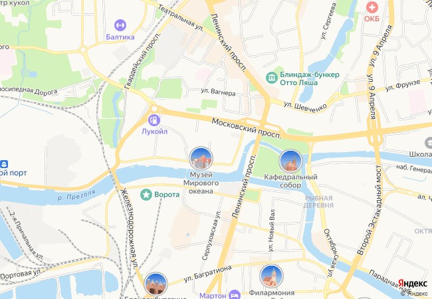This screenshot has width=432, height=299.
Task: Select the Кафедральный собор text label
Action: 290,181
